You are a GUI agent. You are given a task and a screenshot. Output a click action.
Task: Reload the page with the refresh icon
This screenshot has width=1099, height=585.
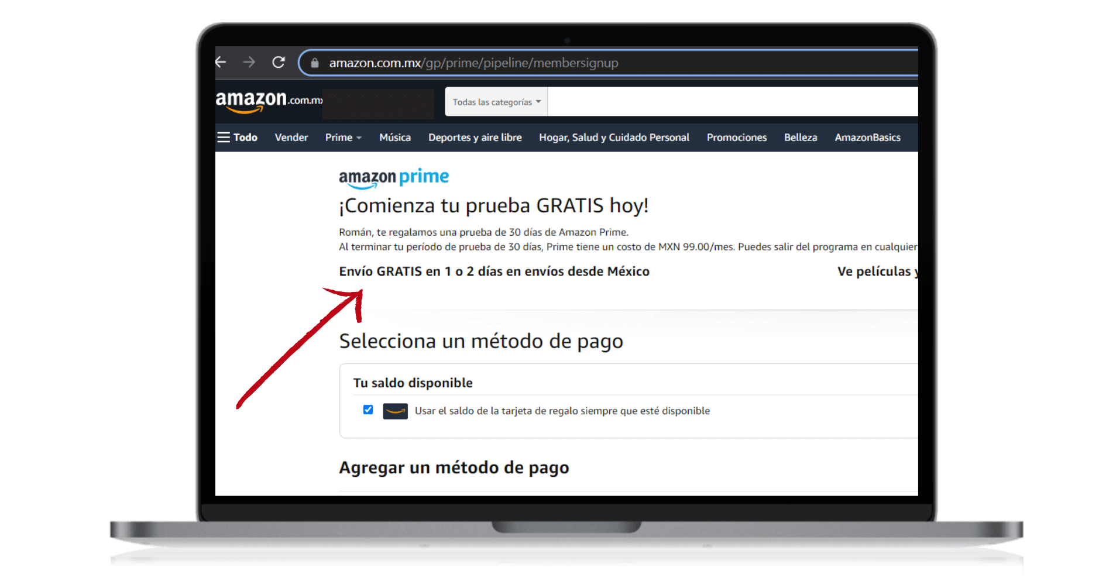279,62
